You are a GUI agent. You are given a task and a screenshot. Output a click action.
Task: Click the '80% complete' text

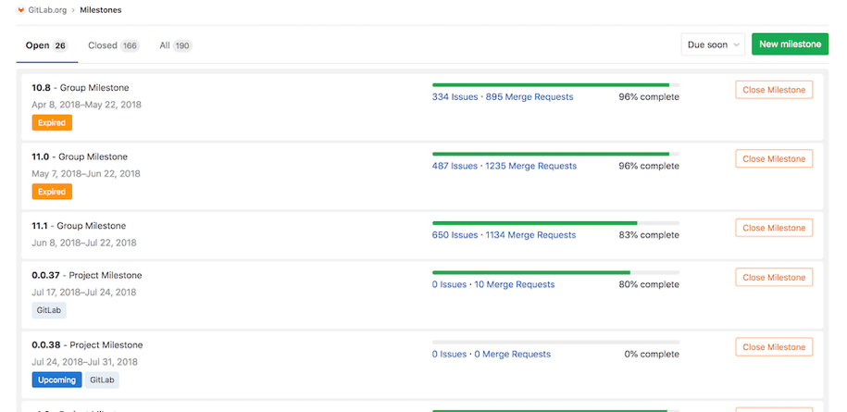tap(649, 284)
